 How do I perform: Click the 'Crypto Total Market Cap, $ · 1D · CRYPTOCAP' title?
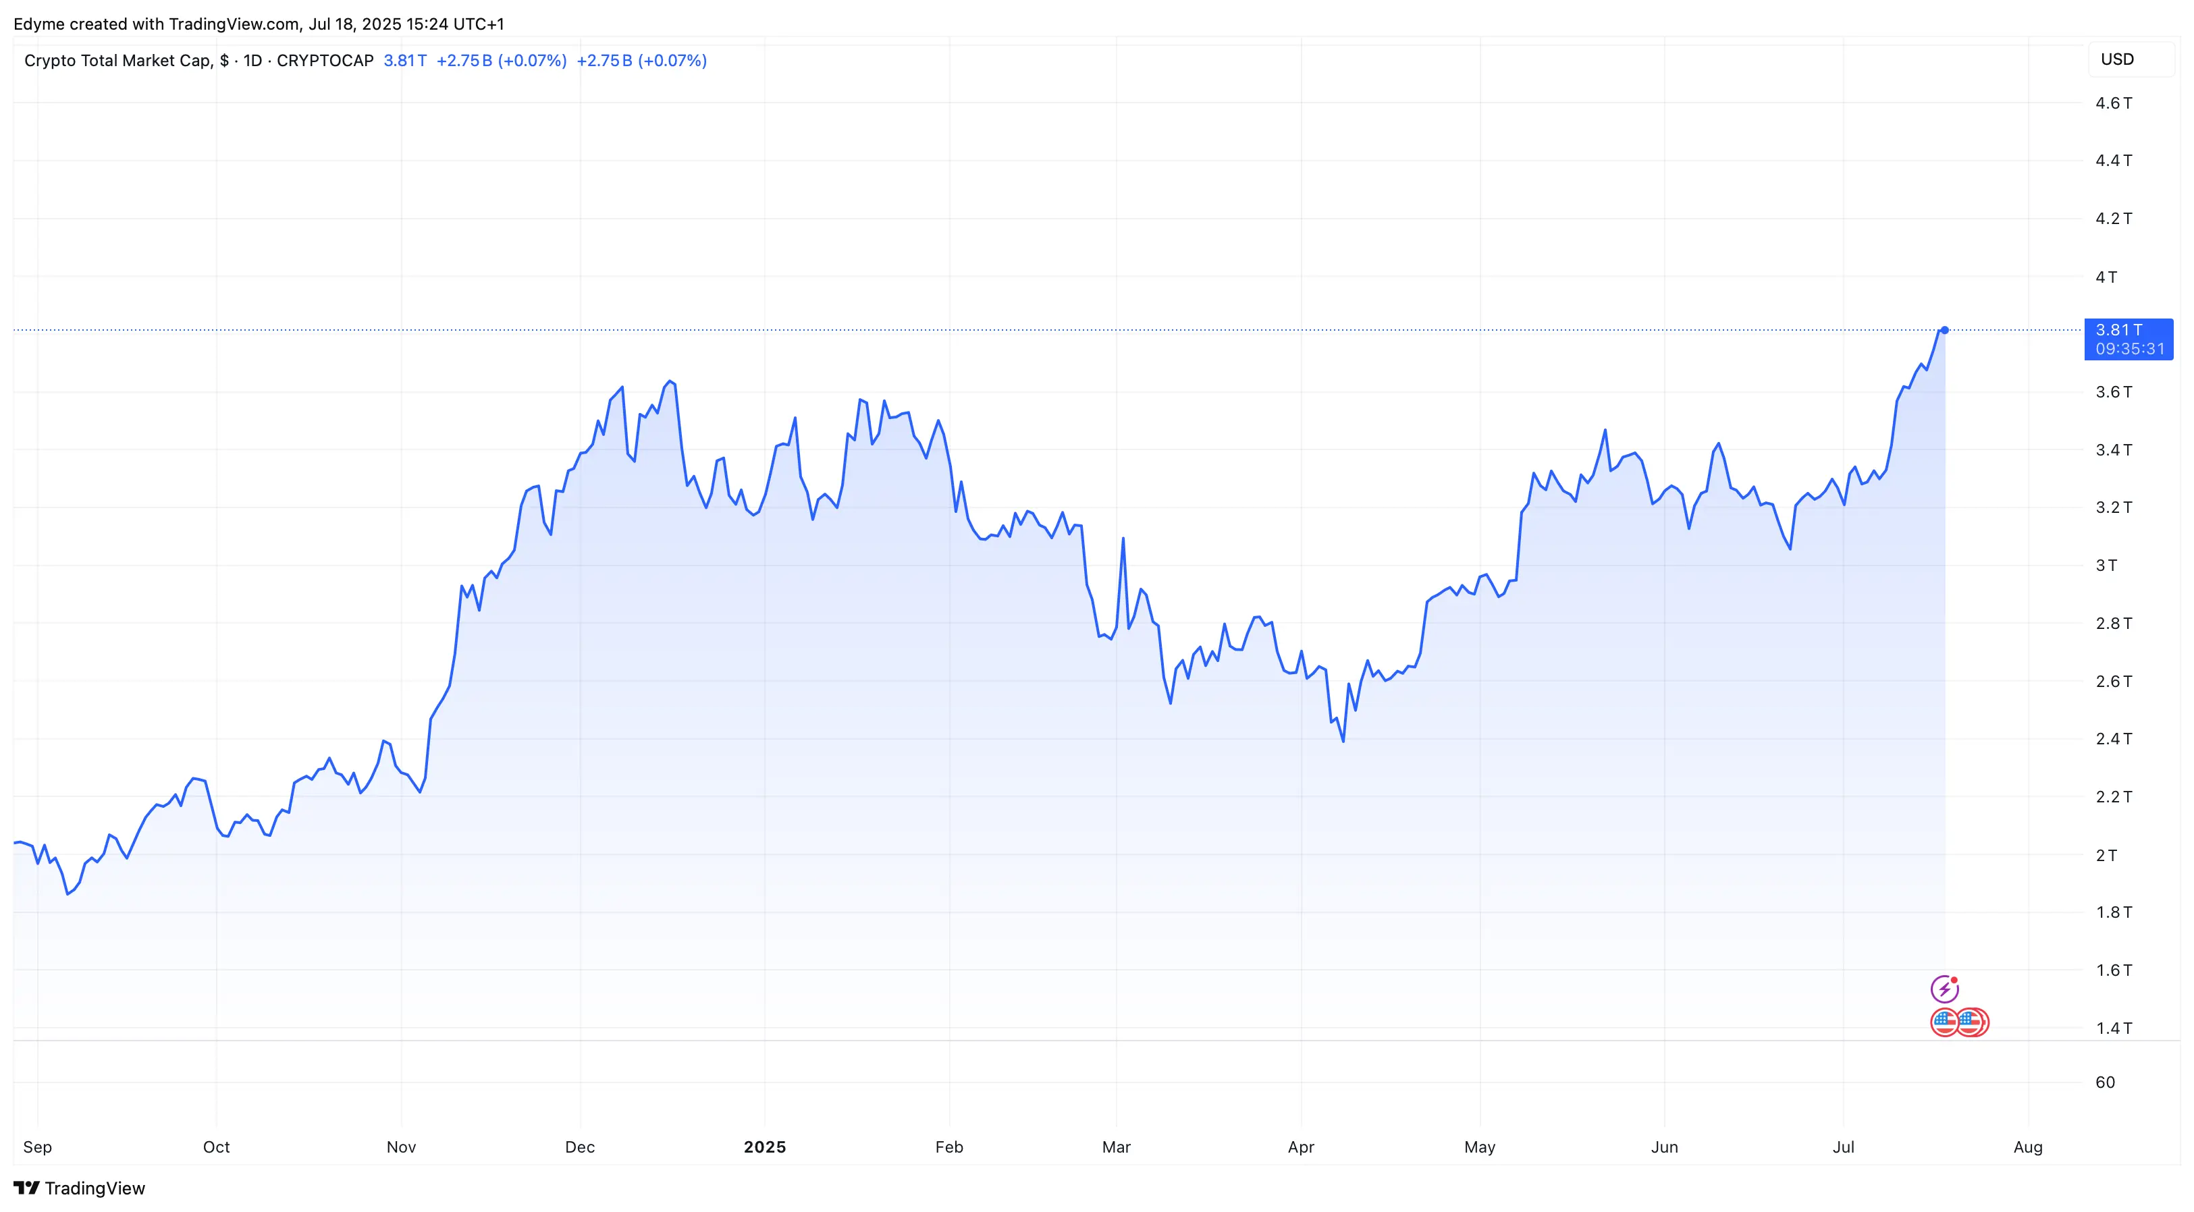(198, 61)
